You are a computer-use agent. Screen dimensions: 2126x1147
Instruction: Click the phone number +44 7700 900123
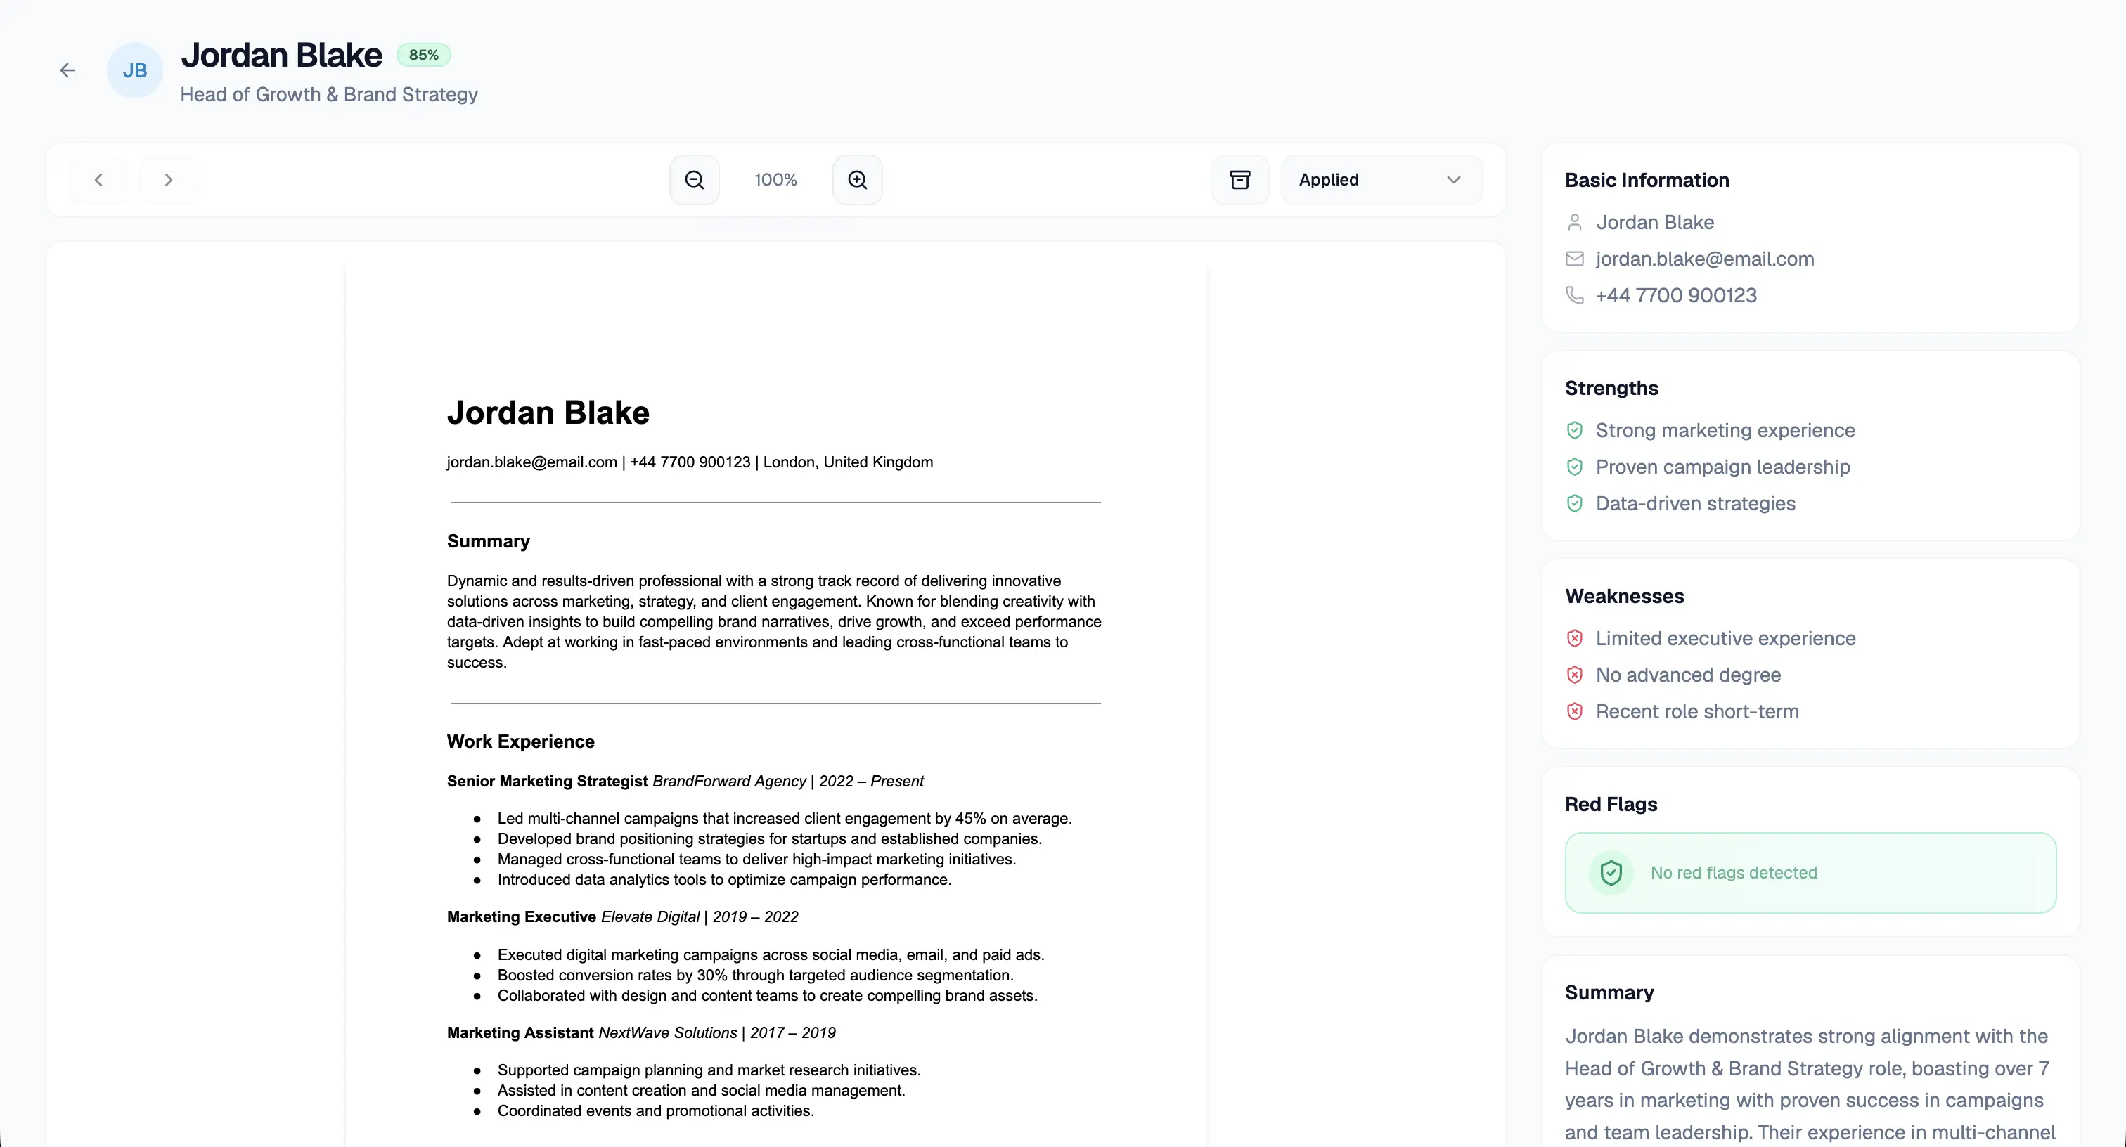pyautogui.click(x=1676, y=294)
